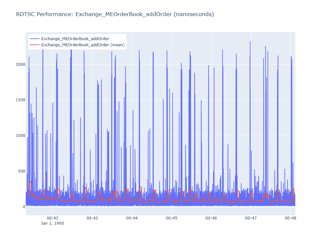Click the 00:45 x-axis tick label

point(171,218)
